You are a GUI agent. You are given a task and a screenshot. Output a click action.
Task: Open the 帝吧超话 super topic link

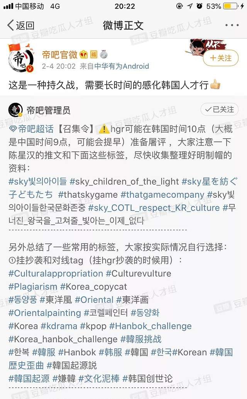(x=36, y=129)
